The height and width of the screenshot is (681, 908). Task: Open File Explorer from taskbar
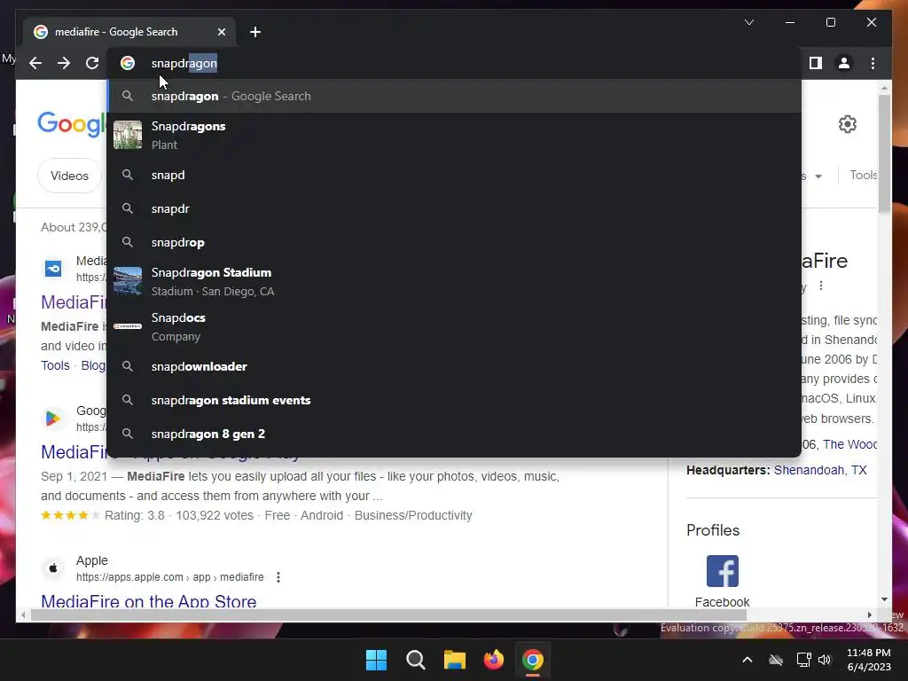(455, 660)
